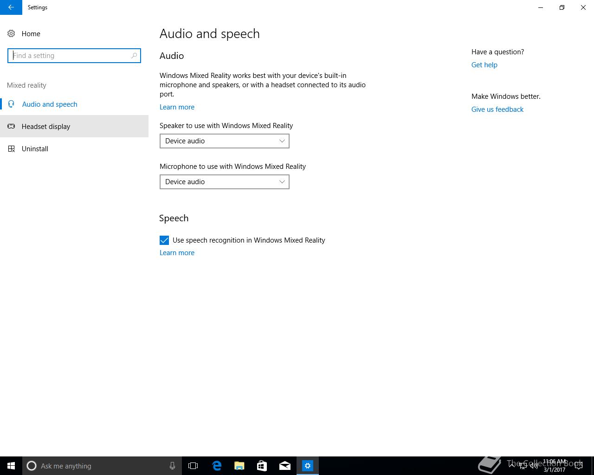594x475 pixels.
Task: Open the Mail app from taskbar
Action: [x=285, y=466]
